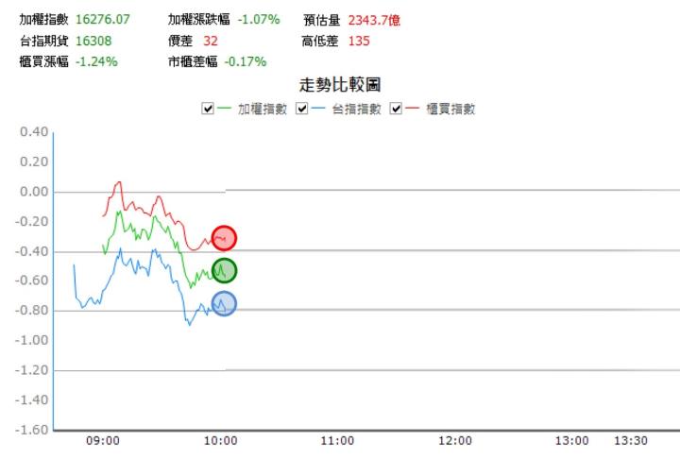
Task: Click the 高低差 value 135
Action: (x=359, y=41)
